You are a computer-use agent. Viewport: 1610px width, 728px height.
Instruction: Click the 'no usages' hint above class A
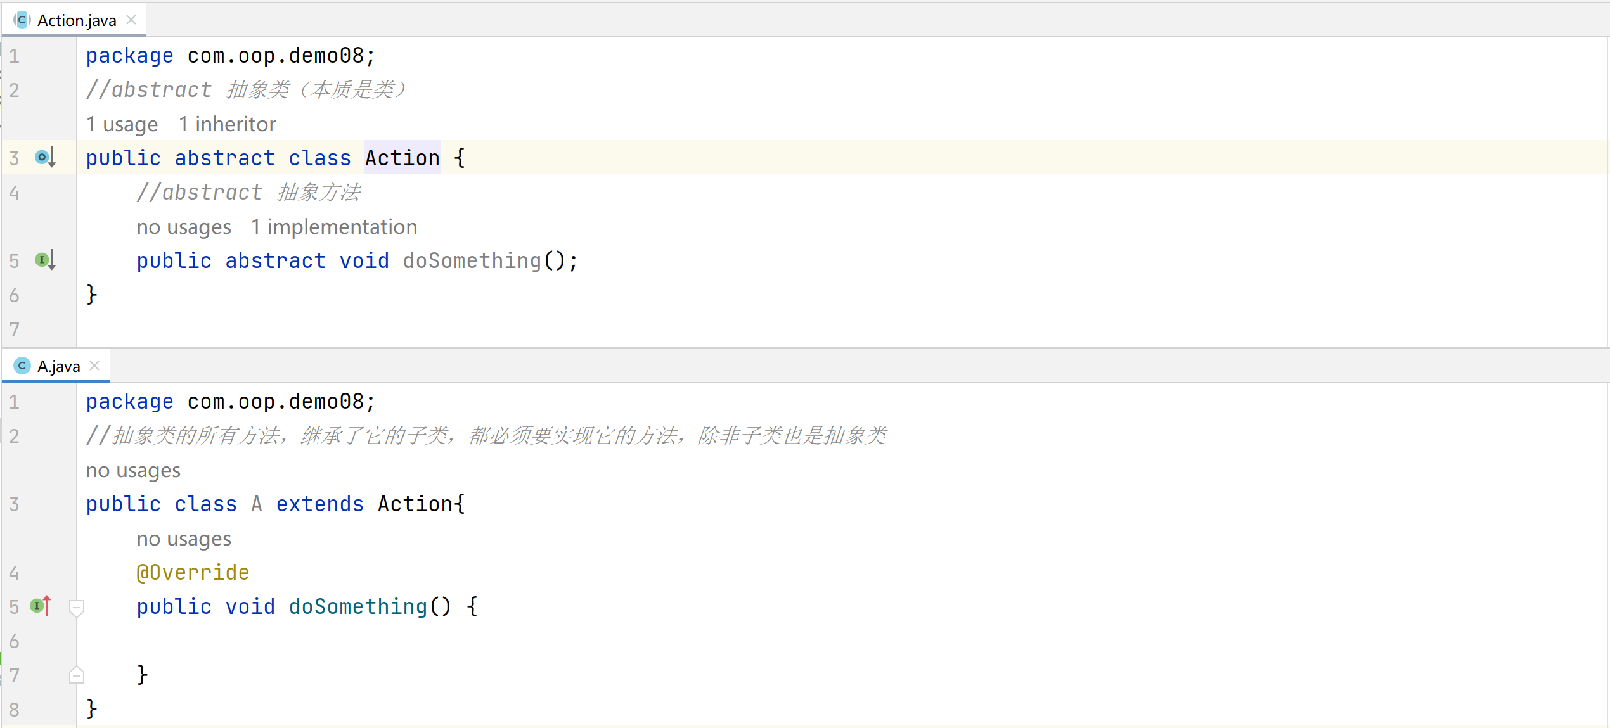(133, 470)
